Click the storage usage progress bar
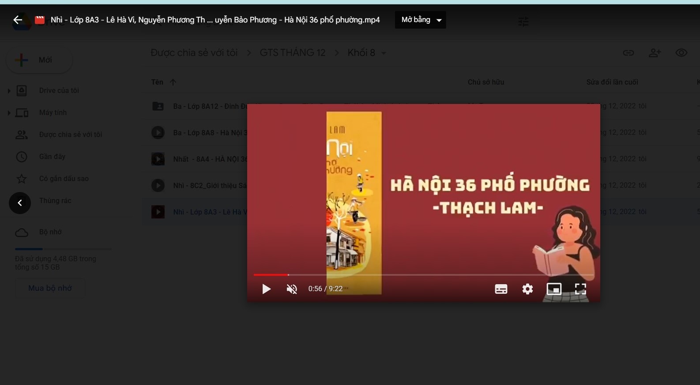700x385 pixels. (x=63, y=249)
